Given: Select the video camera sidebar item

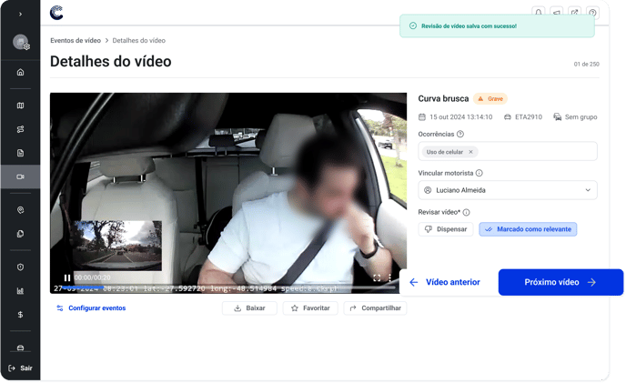Looking at the screenshot, I should pyautogui.click(x=20, y=176).
